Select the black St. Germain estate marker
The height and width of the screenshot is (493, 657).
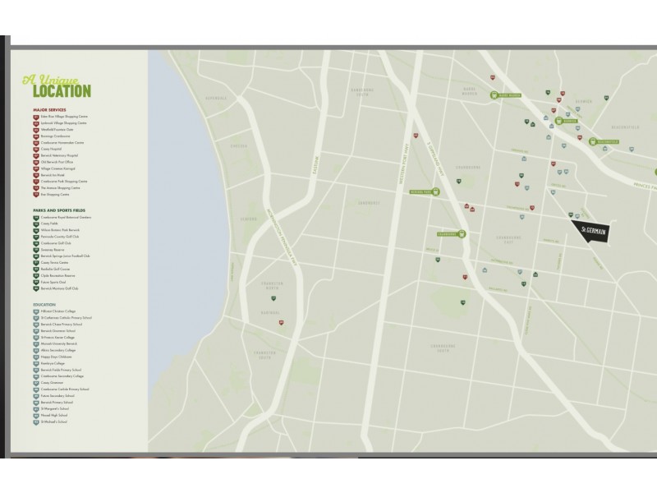pos(591,232)
